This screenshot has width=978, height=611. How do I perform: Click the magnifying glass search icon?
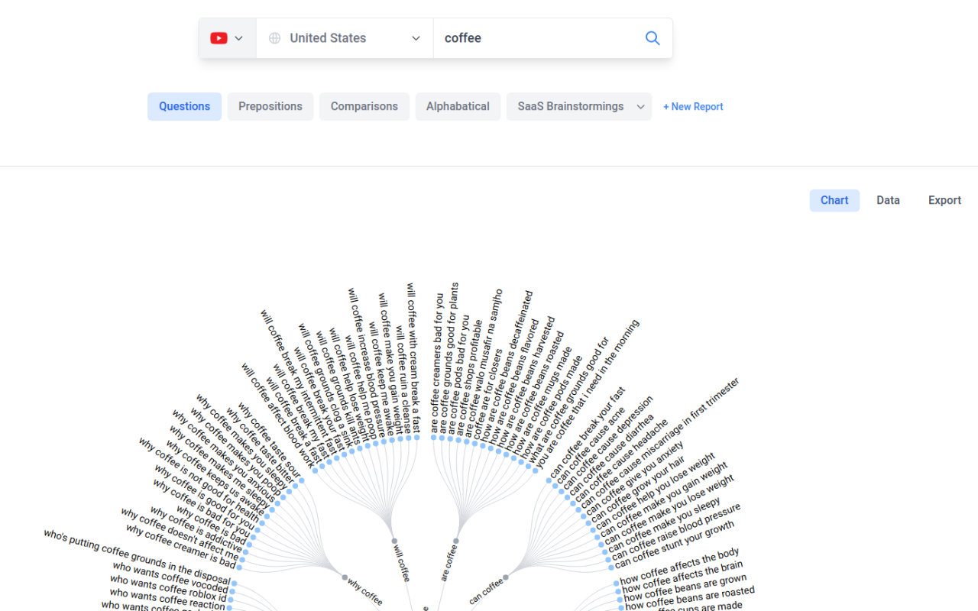pyautogui.click(x=653, y=38)
